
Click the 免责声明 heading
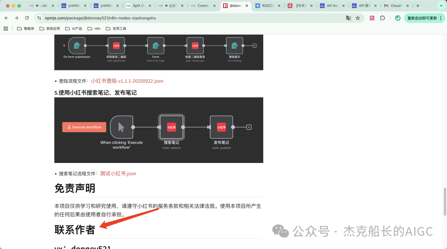pyautogui.click(x=74, y=188)
